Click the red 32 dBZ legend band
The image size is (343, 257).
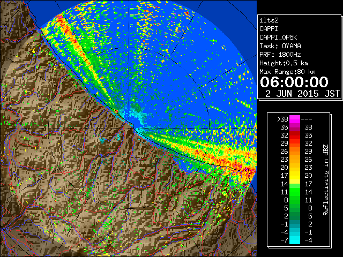tap(295, 135)
